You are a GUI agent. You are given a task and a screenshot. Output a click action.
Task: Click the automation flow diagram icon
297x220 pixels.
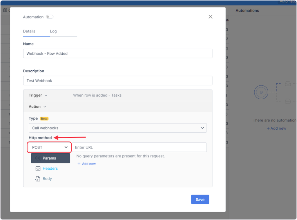(261, 92)
